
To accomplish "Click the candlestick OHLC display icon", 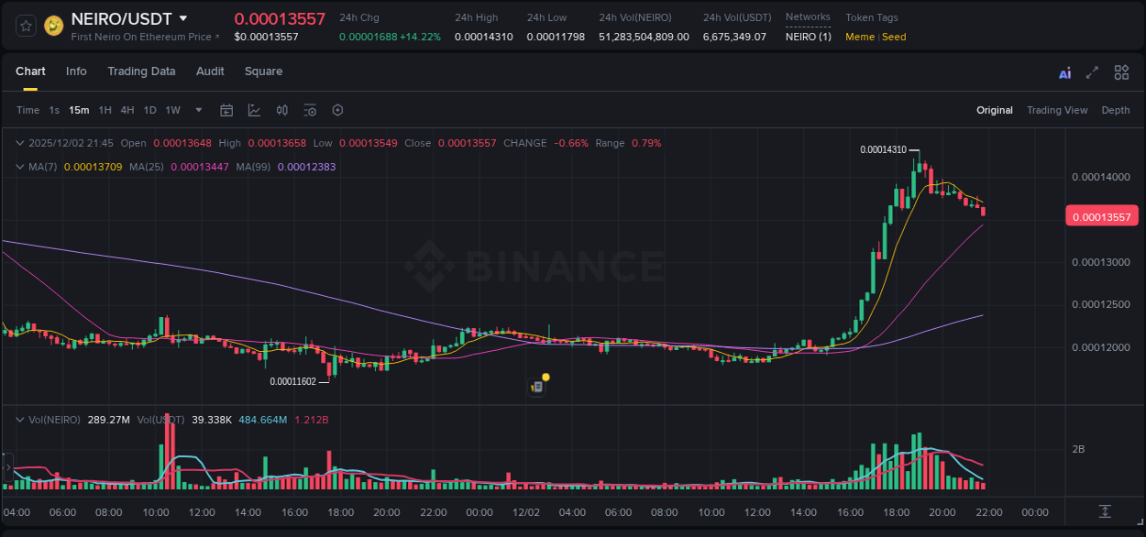I will pyautogui.click(x=282, y=109).
